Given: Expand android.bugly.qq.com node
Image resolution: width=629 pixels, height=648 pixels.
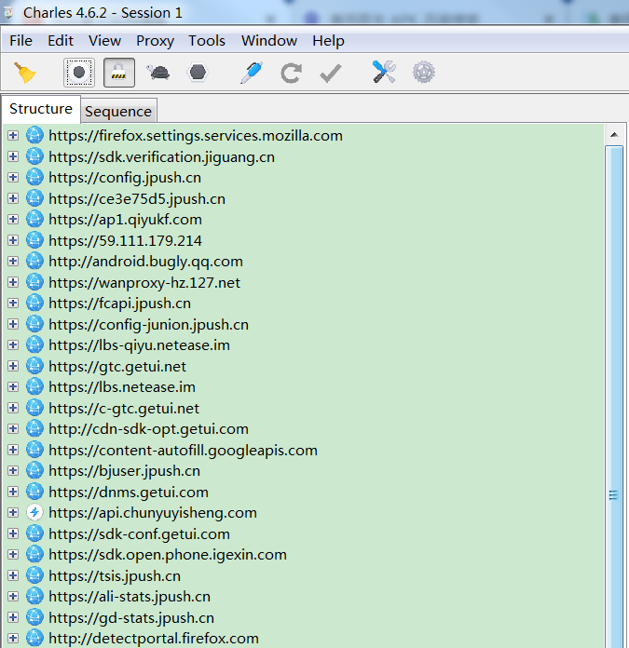Looking at the screenshot, I should click(x=13, y=262).
